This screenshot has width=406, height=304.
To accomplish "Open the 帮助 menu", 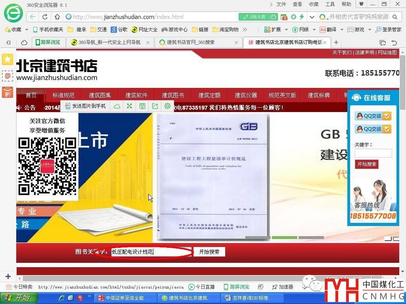I will (346, 4).
